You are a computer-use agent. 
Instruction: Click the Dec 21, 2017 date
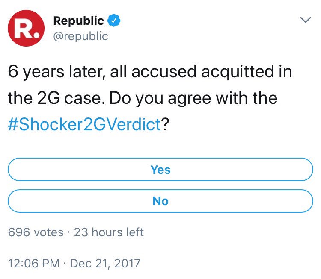coord(105,263)
